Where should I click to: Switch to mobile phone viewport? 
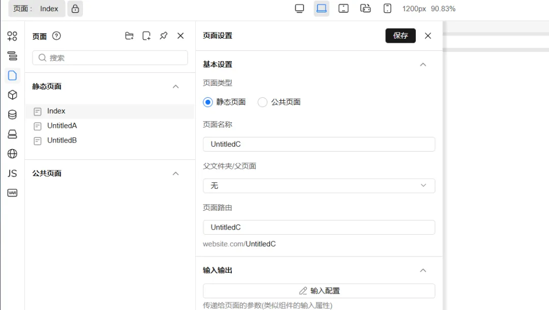[387, 9]
